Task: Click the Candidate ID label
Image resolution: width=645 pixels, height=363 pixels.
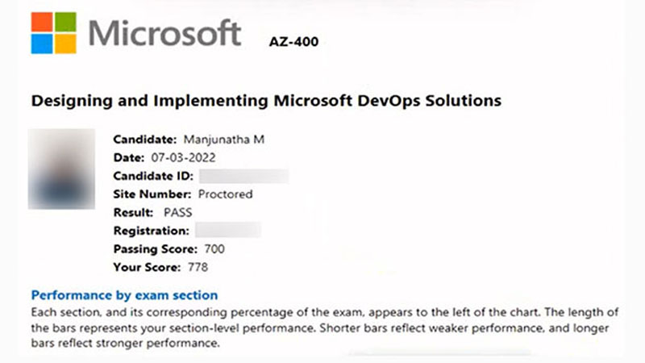Action: click(152, 176)
